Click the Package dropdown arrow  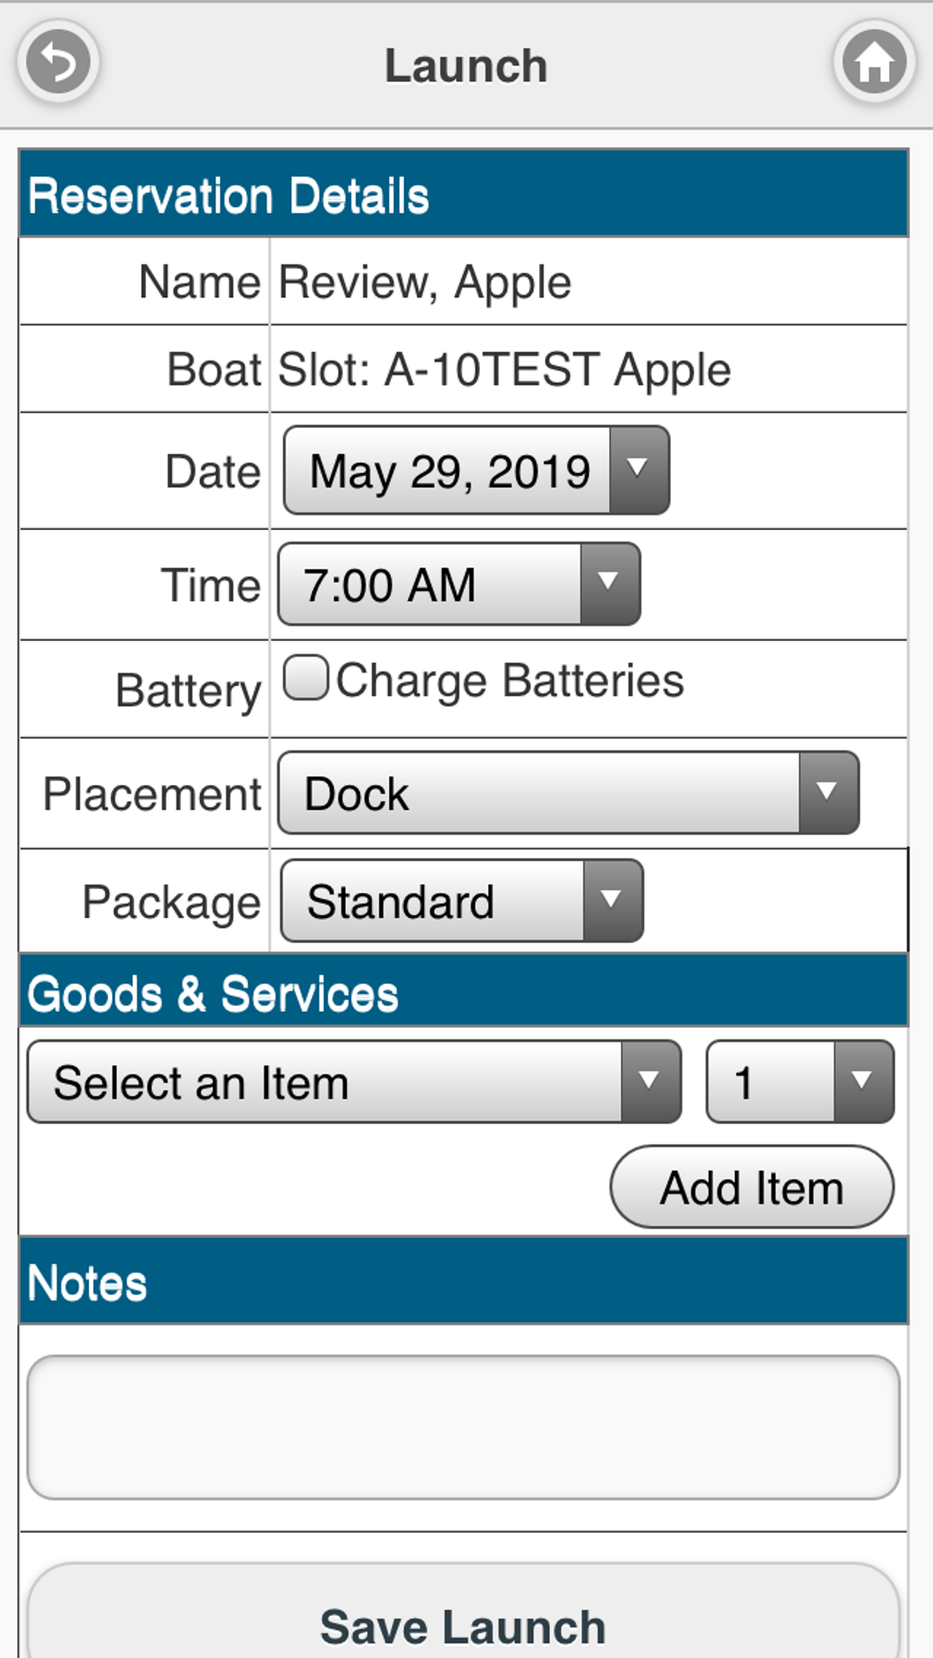(x=612, y=901)
